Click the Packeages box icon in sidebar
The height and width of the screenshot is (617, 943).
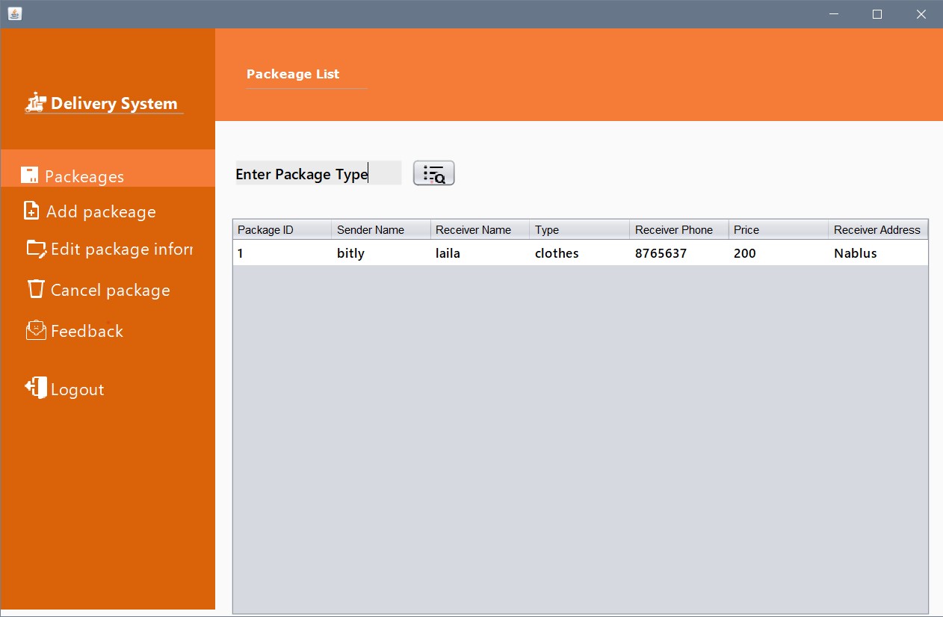29,175
